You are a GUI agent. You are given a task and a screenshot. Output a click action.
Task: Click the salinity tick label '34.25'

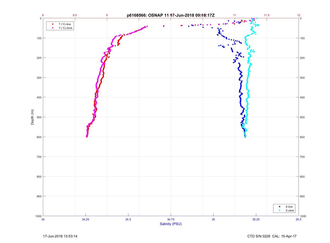tap(86, 219)
